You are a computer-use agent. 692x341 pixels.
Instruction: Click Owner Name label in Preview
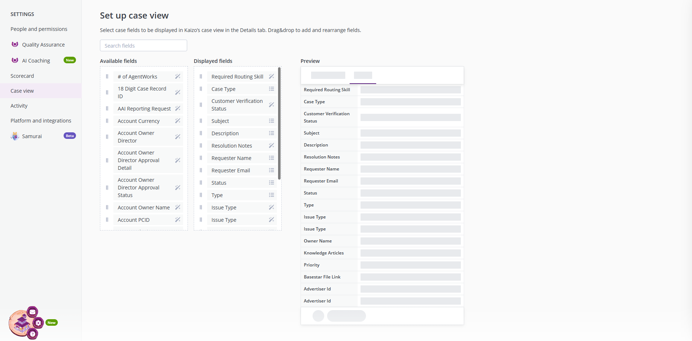coord(318,241)
